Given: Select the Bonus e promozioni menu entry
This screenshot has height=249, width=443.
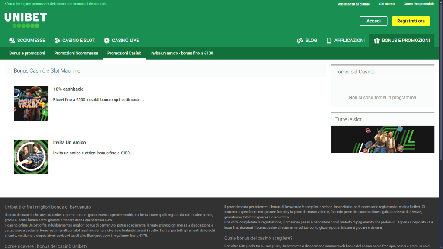Looking at the screenshot, I should 27,54.
